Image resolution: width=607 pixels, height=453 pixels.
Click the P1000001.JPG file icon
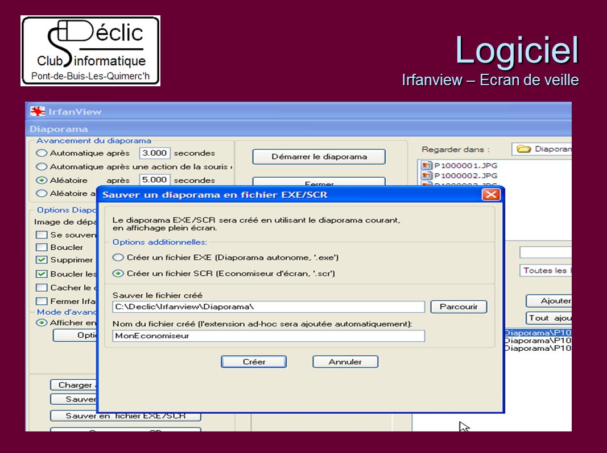pyautogui.click(x=426, y=165)
